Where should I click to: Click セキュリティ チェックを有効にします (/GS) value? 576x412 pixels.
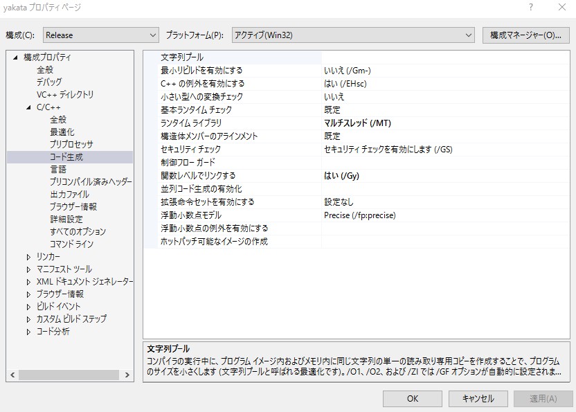(388, 150)
